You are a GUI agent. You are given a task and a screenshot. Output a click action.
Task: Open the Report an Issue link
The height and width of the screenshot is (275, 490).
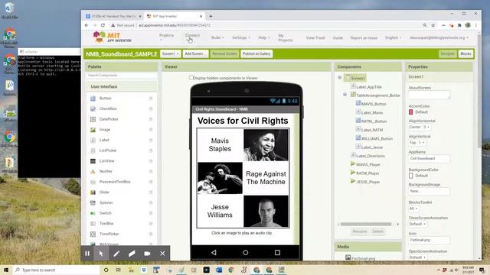364,37
